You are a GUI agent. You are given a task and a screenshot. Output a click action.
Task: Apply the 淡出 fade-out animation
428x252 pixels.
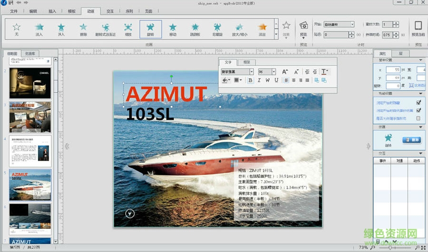coord(262,29)
